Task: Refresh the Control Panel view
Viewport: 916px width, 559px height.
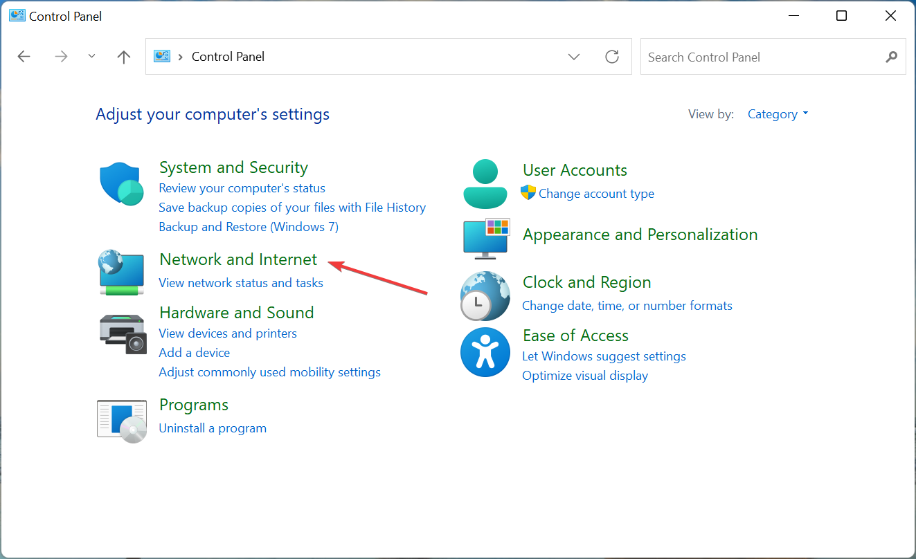Action: [612, 57]
